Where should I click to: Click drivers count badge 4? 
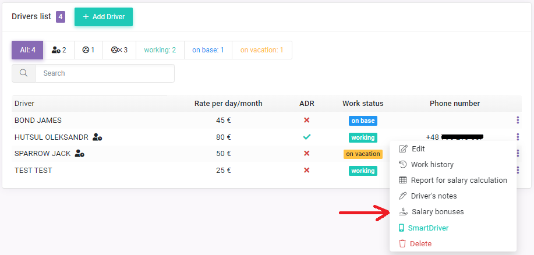(61, 17)
